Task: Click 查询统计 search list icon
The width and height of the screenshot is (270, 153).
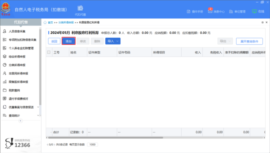Action: [x=5, y=115]
